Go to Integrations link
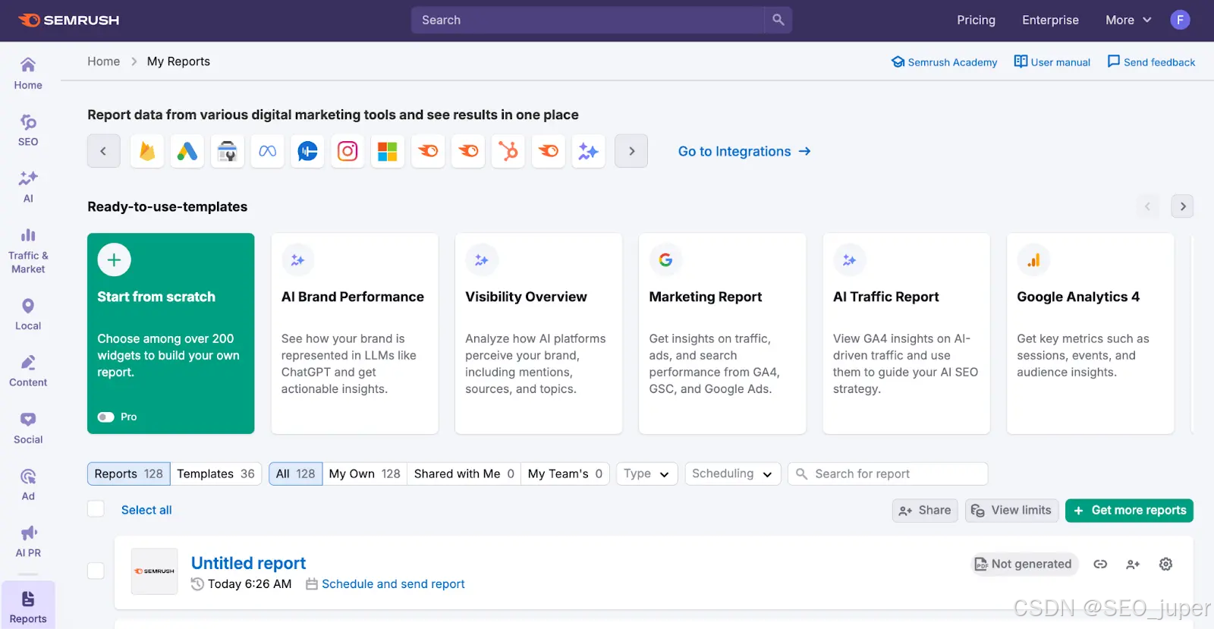This screenshot has height=629, width=1214. [x=744, y=152]
